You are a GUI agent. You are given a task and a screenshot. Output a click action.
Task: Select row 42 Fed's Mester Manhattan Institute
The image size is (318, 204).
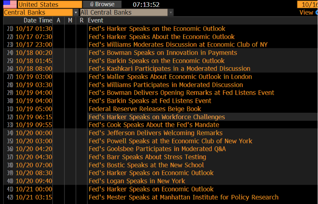(160, 197)
